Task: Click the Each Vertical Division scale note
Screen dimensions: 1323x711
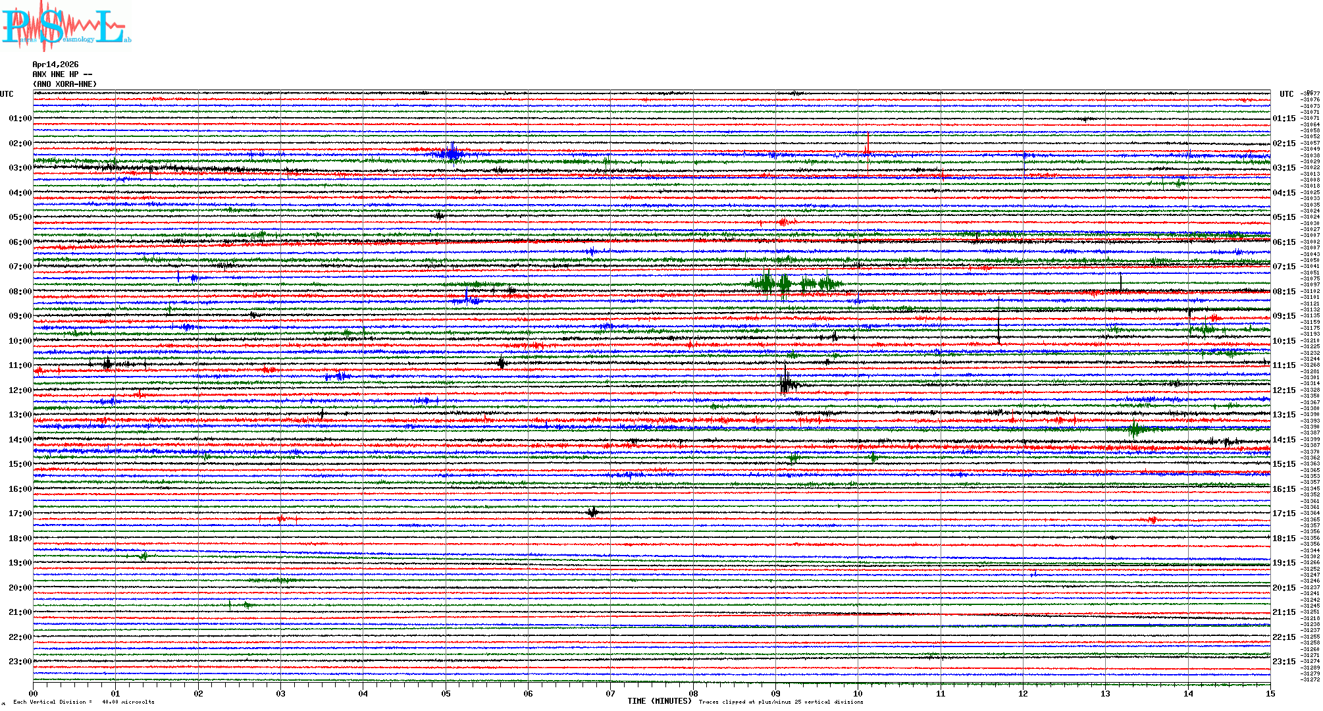Action: (84, 702)
